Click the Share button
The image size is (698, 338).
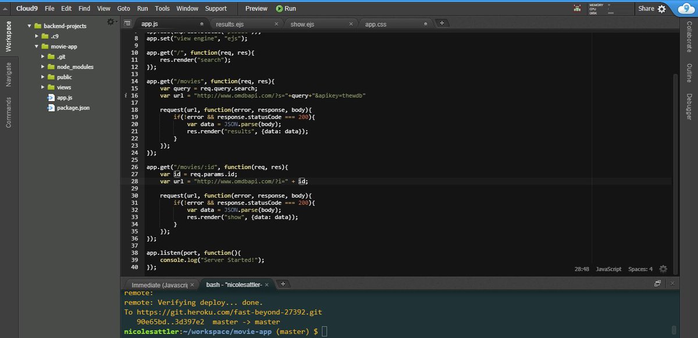click(x=646, y=9)
